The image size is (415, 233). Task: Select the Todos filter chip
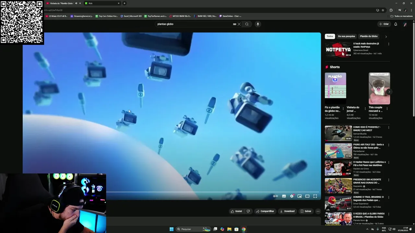(330, 36)
